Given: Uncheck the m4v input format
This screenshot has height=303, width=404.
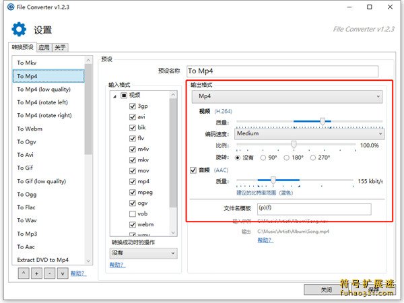Looking at the screenshot, I should pos(133,149).
